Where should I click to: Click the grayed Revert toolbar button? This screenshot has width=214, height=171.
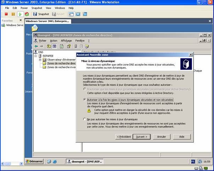coord(58,14)
